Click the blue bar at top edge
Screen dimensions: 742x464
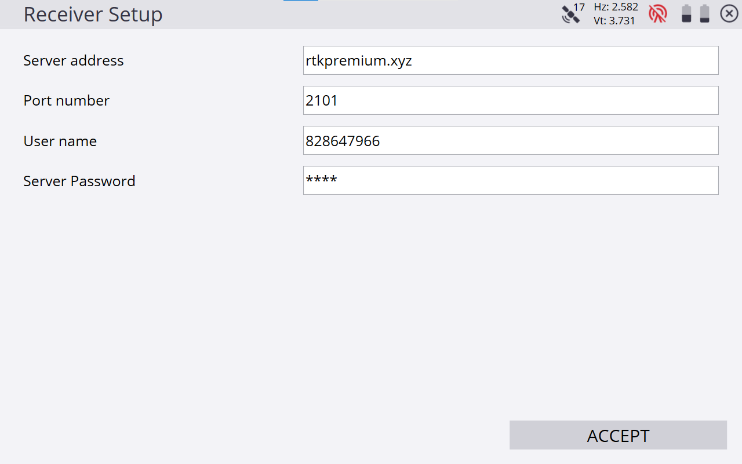tap(300, 1)
